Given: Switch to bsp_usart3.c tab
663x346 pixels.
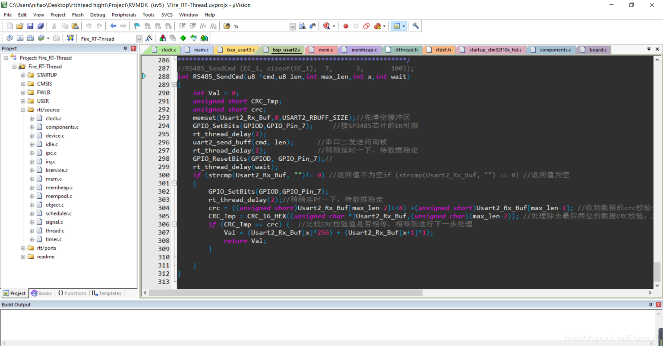Looking at the screenshot, I should click(x=237, y=50).
